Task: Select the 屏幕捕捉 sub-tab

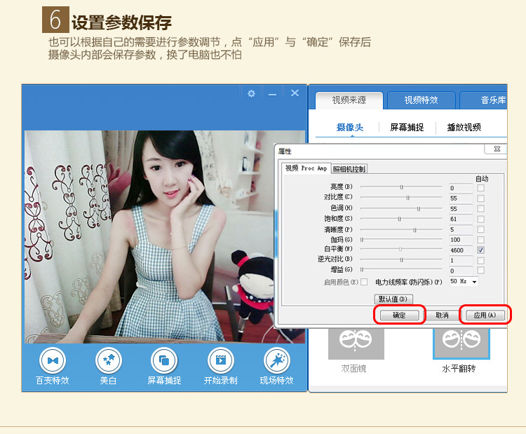Action: point(407,127)
